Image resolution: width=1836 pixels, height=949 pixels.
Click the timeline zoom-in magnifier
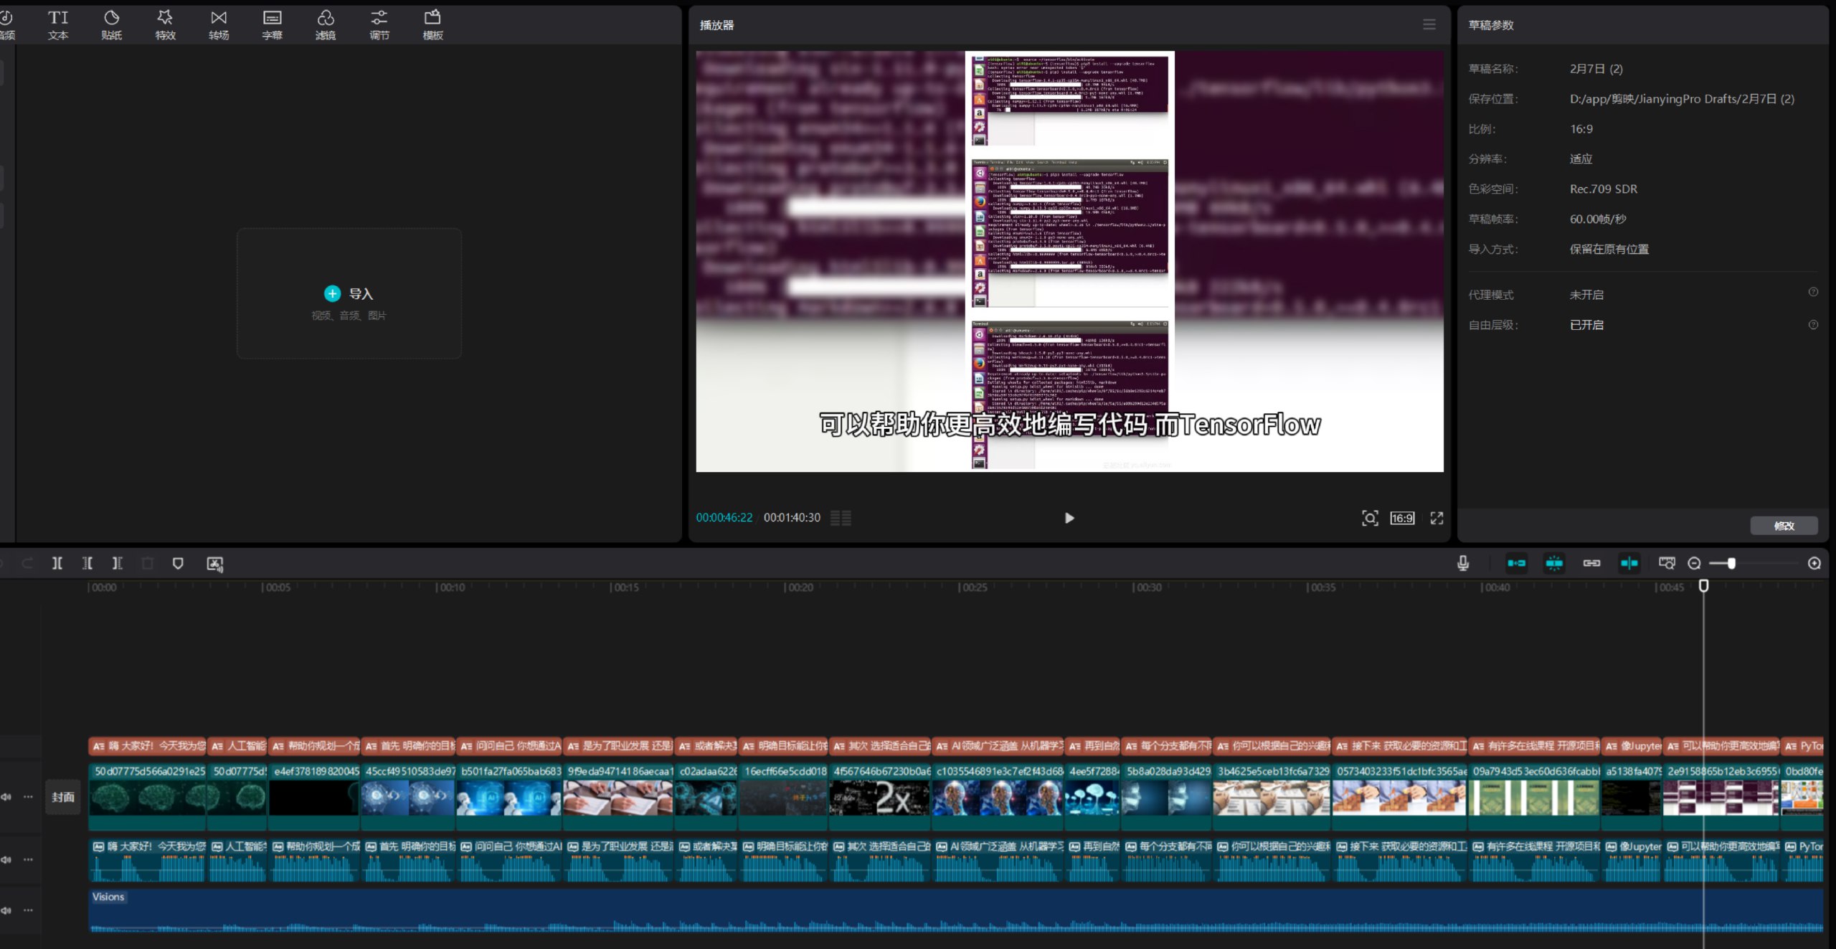point(1814,564)
